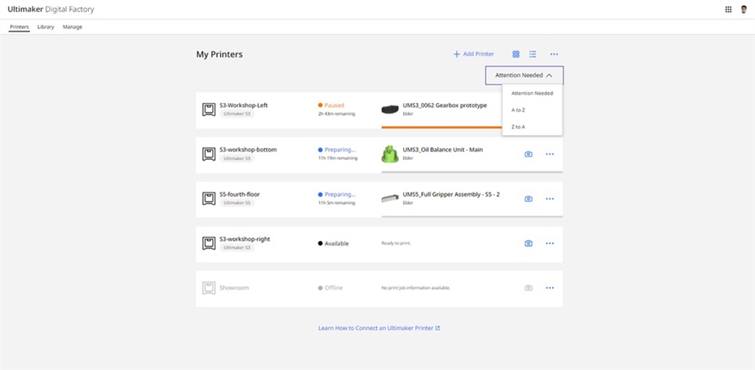Select Z to A sort option
The image size is (755, 370).
(518, 127)
